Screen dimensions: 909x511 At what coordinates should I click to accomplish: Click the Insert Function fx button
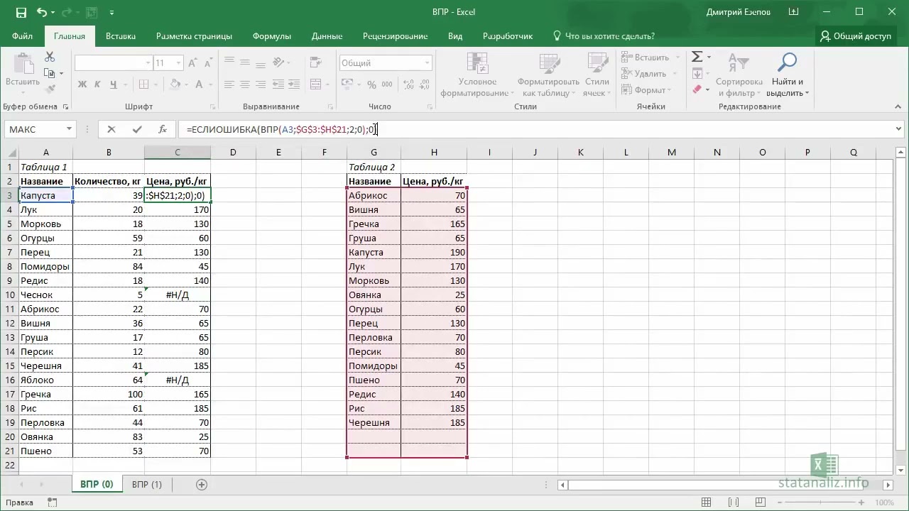tap(163, 129)
